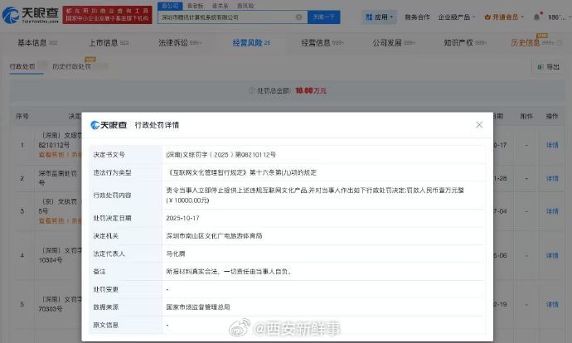Click the 查看其他 link under row 1
This screenshot has height=343, width=572.
click(x=61, y=155)
